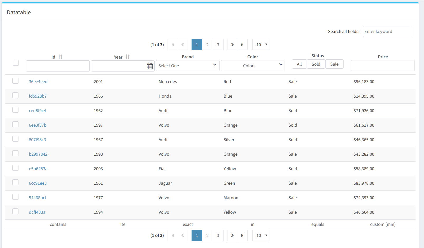
Task: Click the 'Enter keyword' search field
Action: [387, 31]
